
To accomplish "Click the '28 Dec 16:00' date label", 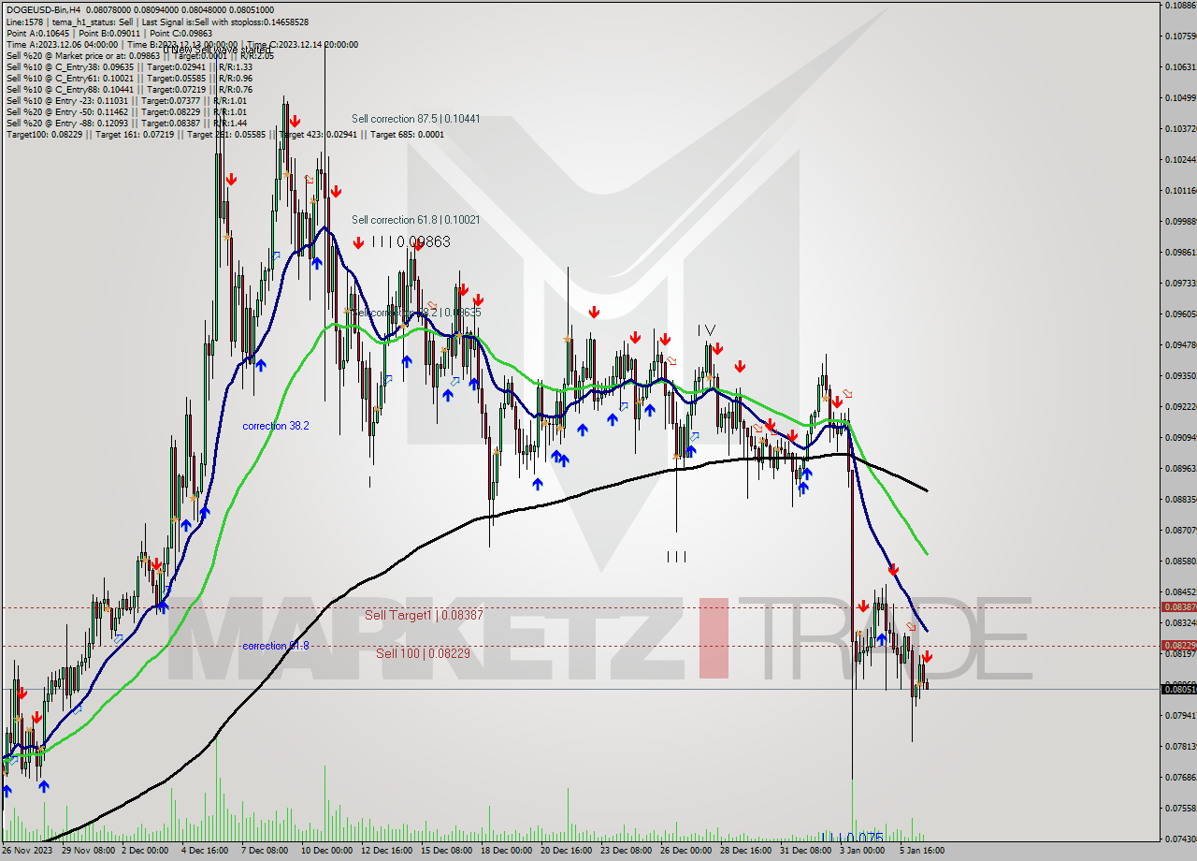I will (745, 851).
